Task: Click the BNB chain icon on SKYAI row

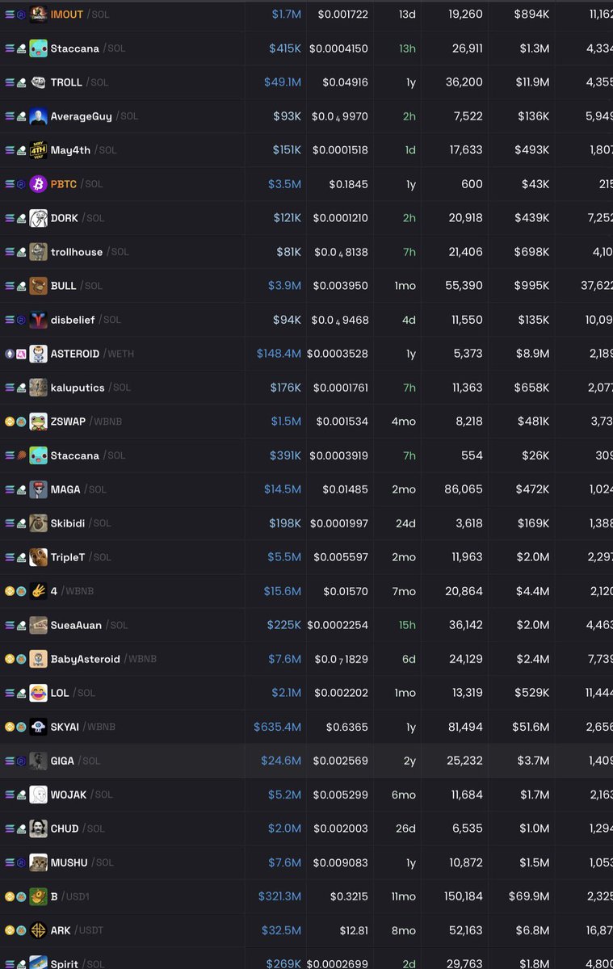Action: click(10, 727)
